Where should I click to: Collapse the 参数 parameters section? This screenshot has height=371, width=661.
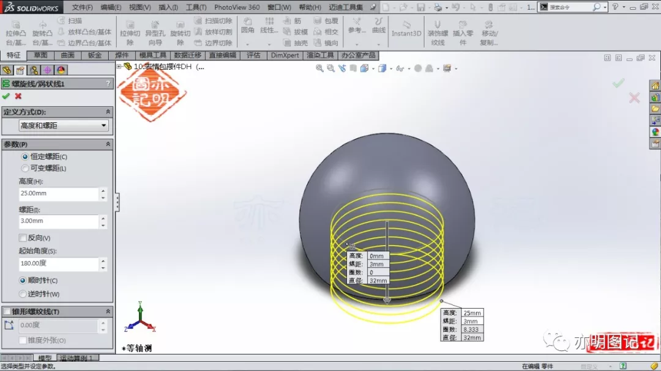tap(108, 144)
